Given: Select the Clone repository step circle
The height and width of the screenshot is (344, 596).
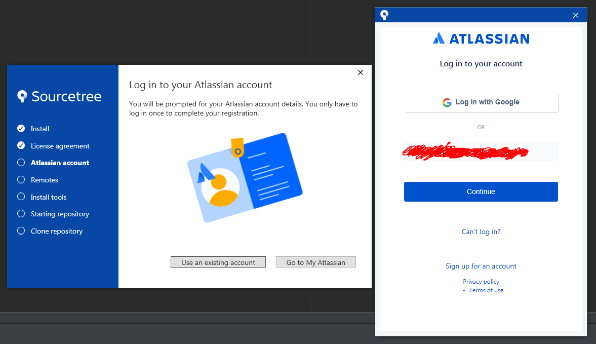Looking at the screenshot, I should tap(21, 231).
